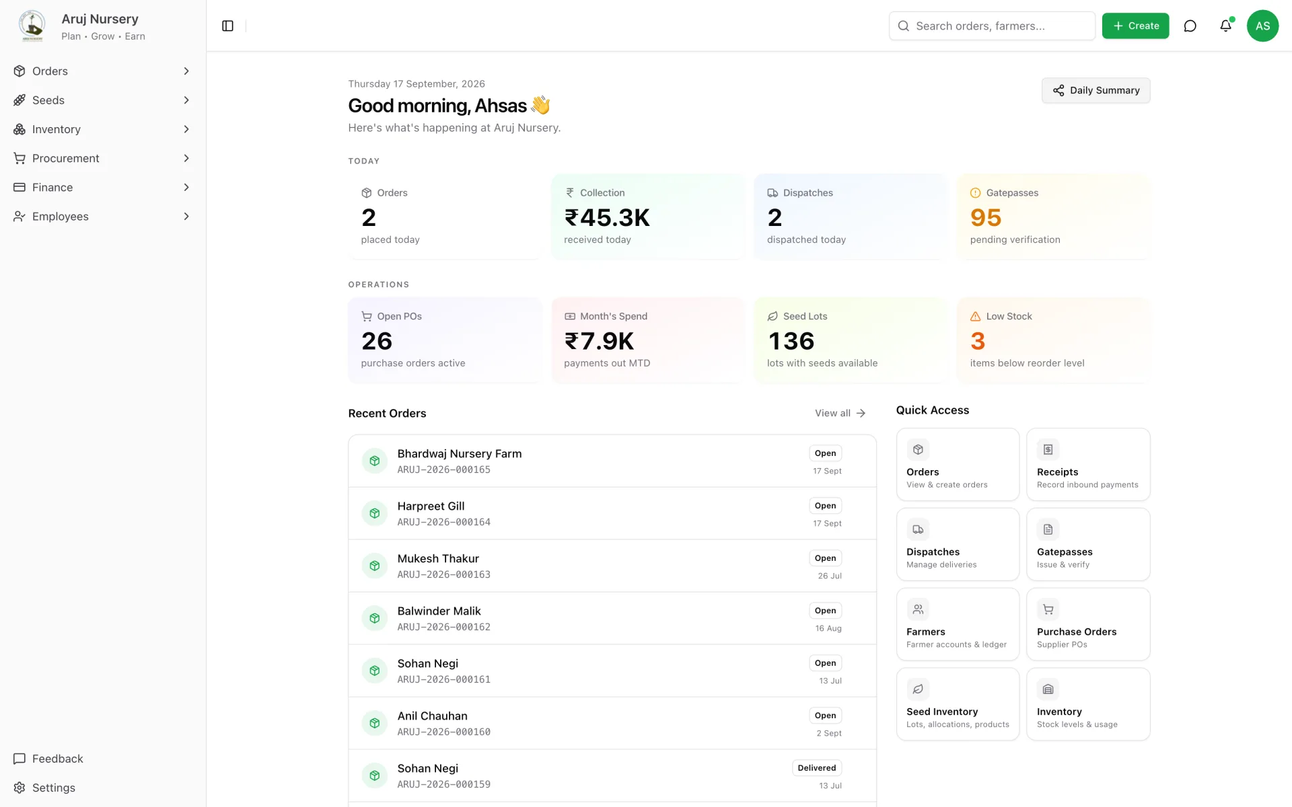Open the Gatepasses pending verification card

point(1054,217)
